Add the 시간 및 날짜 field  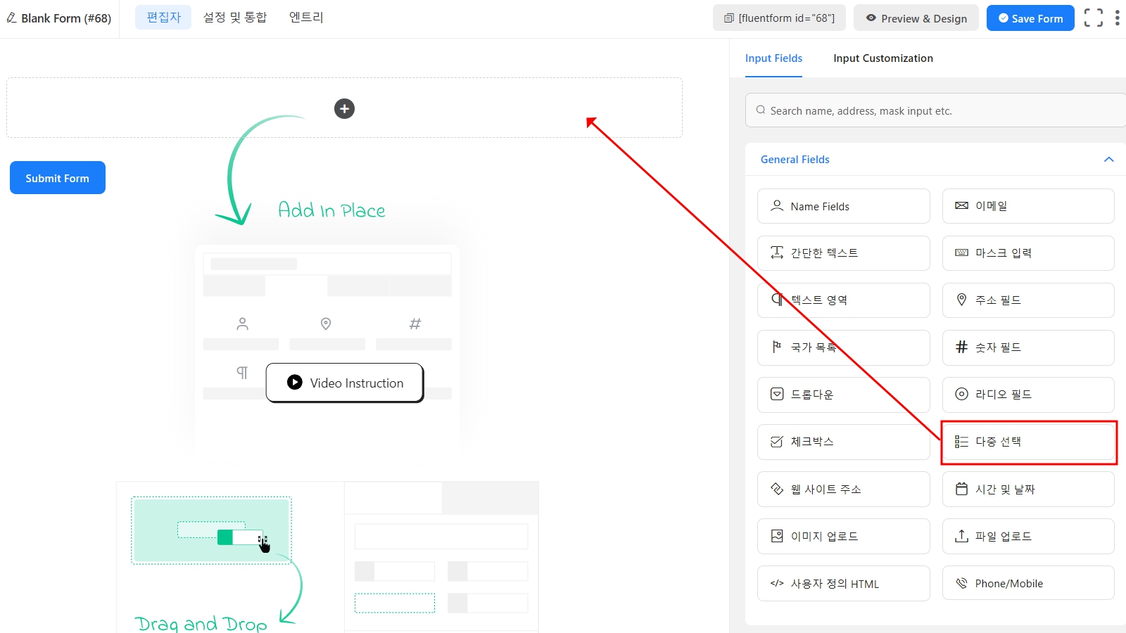1028,489
